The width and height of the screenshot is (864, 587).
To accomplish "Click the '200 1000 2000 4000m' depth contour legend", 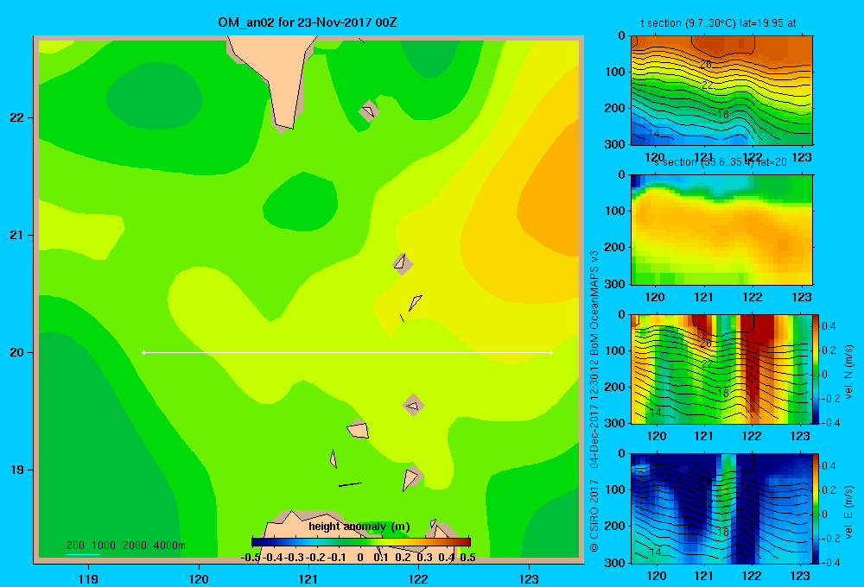I will point(125,546).
